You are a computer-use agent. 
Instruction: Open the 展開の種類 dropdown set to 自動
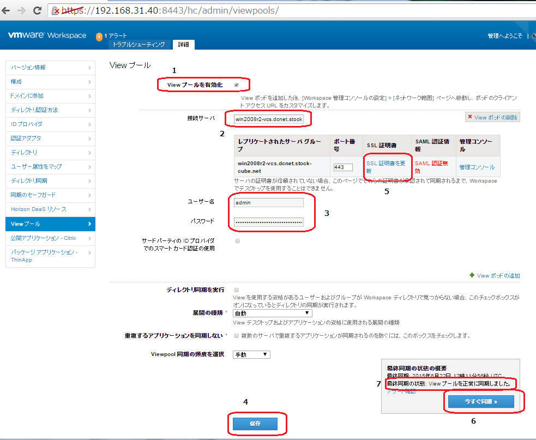coord(272,314)
